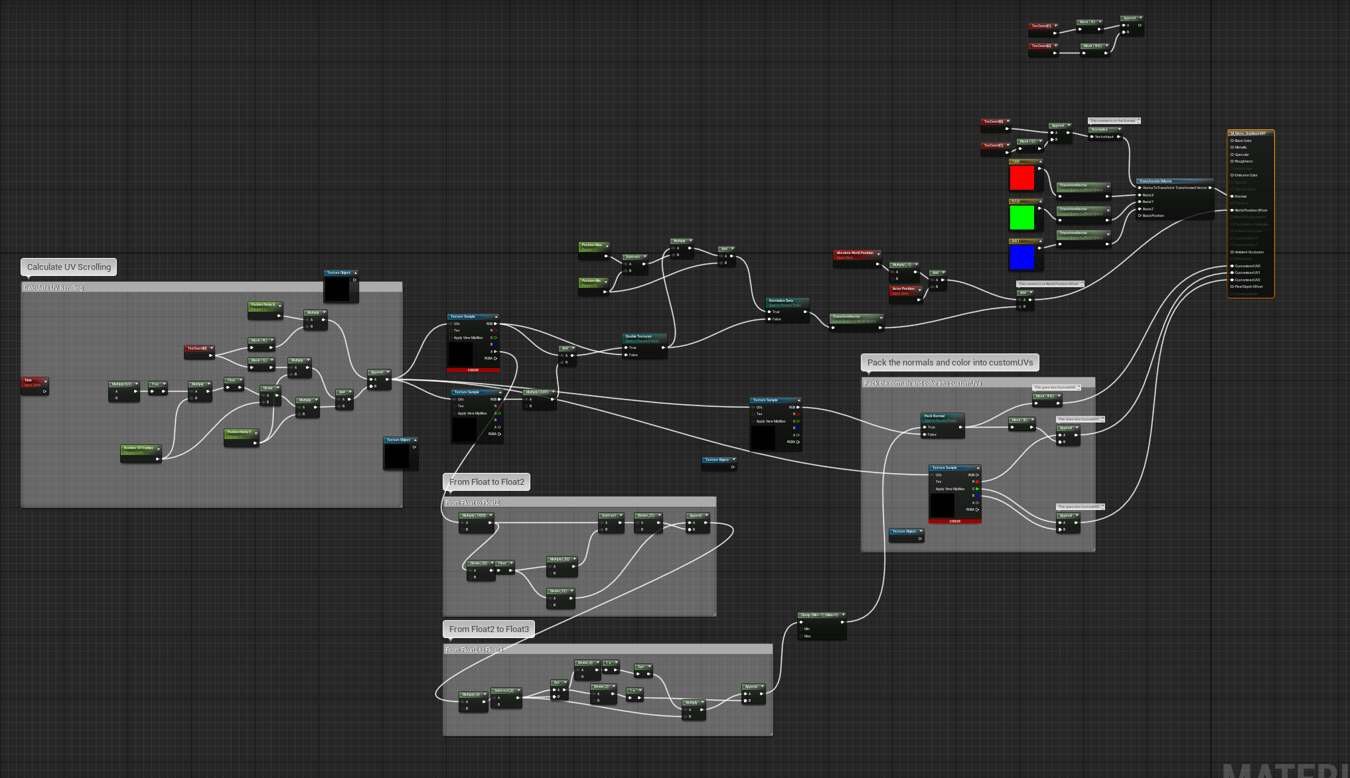Expand the Padded Ratio Y node arrow
Image resolution: width=1350 pixels, height=778 pixels.
click(x=256, y=432)
